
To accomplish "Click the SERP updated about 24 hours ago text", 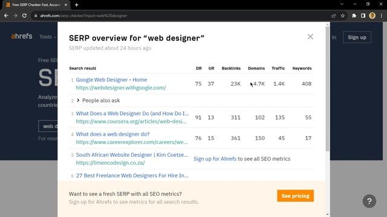I will [x=110, y=48].
